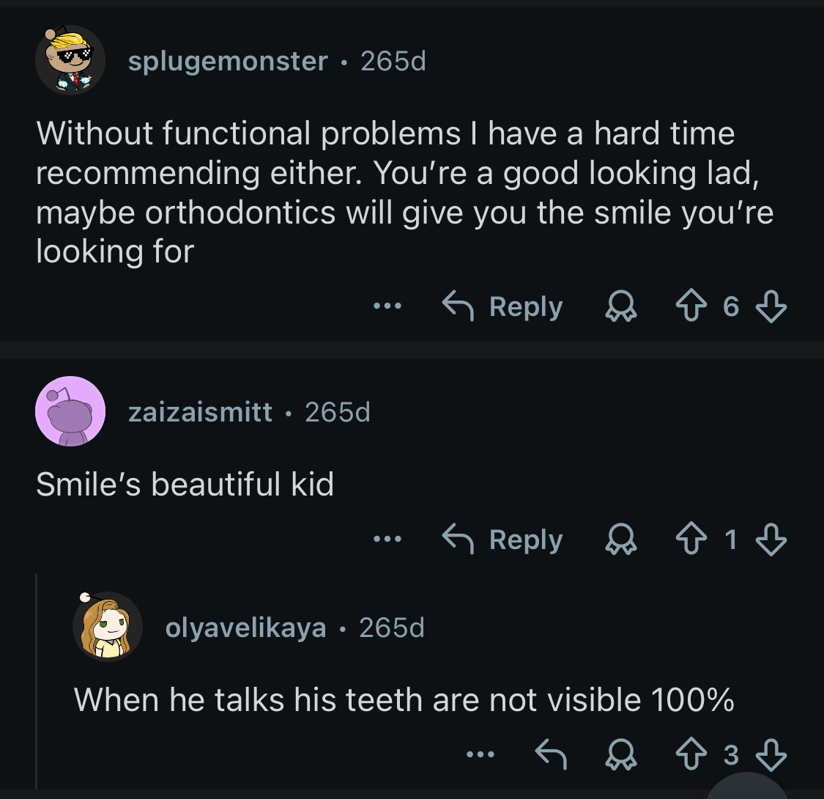Open the splugemonster username link
824x799 pixels.
(228, 61)
